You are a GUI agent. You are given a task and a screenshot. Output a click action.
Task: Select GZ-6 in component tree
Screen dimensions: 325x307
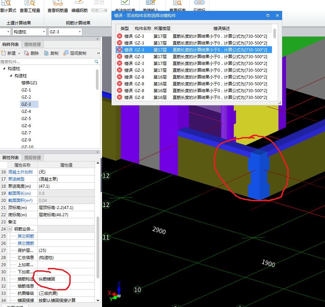tap(26, 125)
